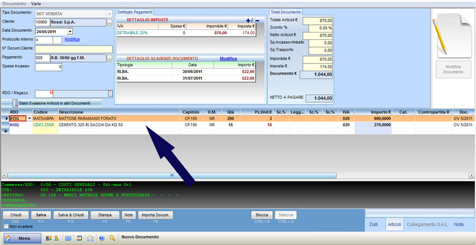The height and width of the screenshot is (245, 476).
Task: Click the Stampa button
Action: 105,215
